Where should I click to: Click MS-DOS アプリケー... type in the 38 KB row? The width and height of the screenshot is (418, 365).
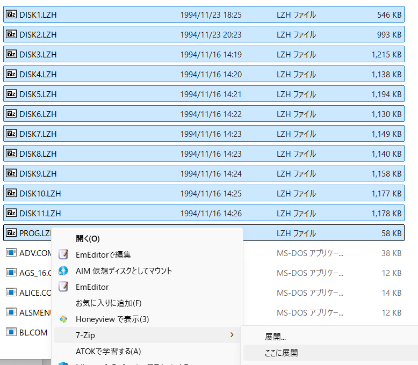tap(310, 253)
